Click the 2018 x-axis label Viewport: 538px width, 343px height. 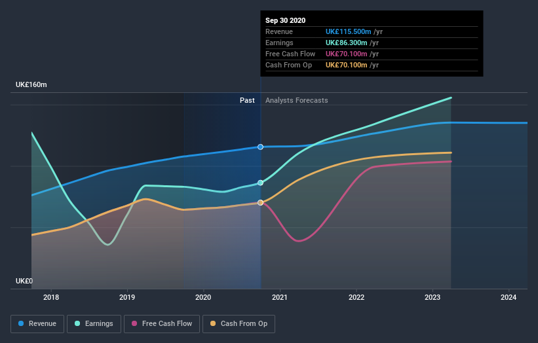click(51, 297)
